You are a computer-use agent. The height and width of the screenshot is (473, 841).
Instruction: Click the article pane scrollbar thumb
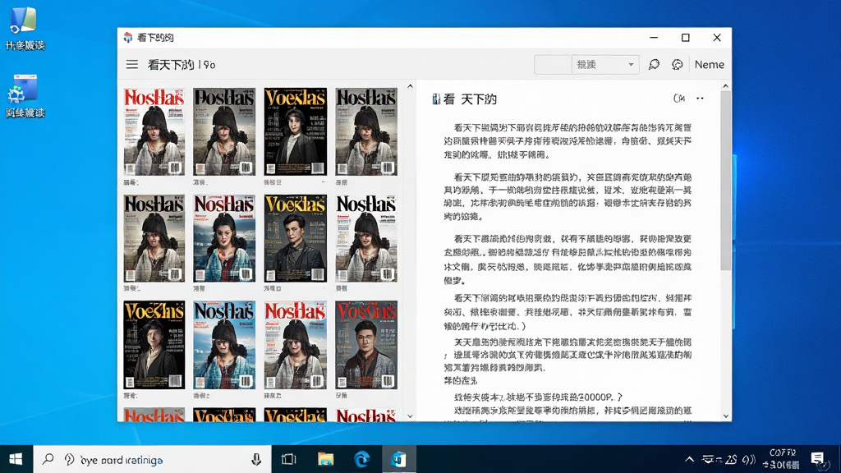[x=726, y=180]
